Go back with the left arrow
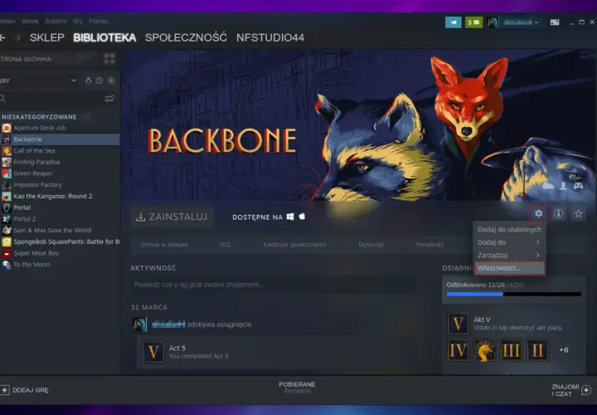Viewport: 597px width, 415px height. point(2,37)
